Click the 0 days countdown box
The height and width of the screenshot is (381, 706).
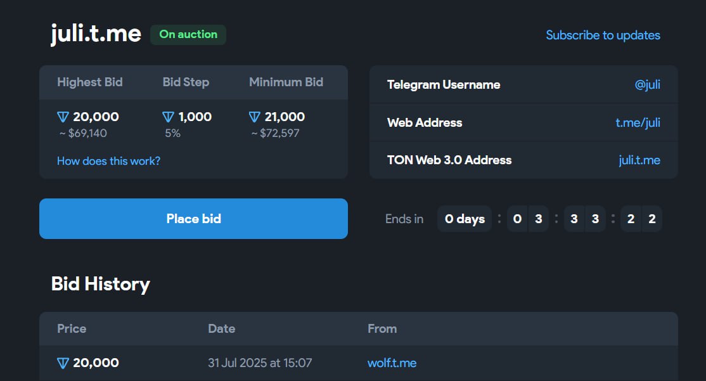[465, 219]
